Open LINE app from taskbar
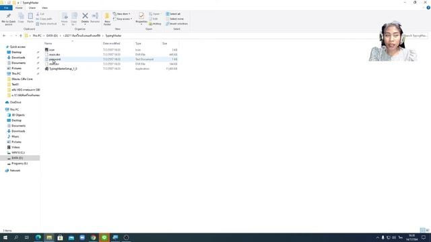Viewport: 431px width, 242px height. point(104,237)
